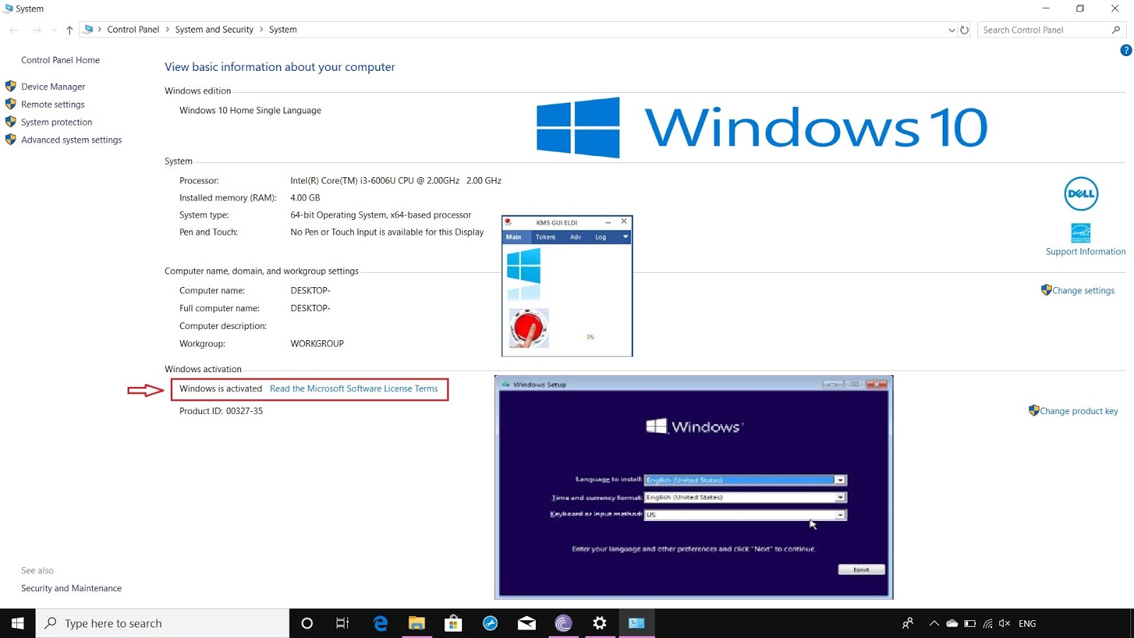
Task: Close the KMS GUI ELDI window
Action: pyautogui.click(x=624, y=222)
